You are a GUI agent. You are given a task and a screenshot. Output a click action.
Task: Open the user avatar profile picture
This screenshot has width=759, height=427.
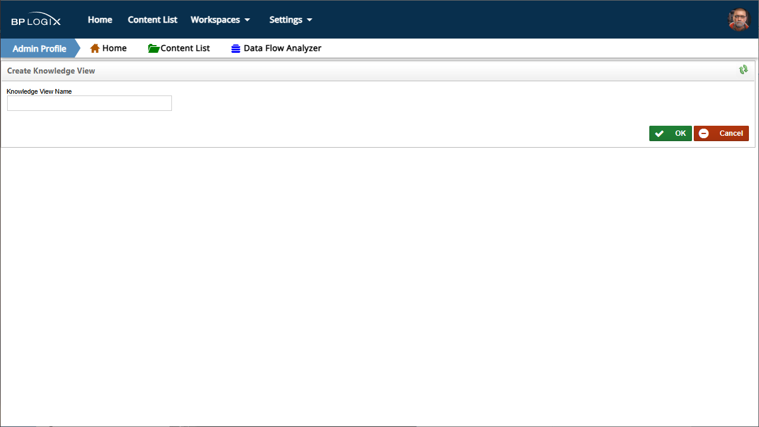[739, 20]
